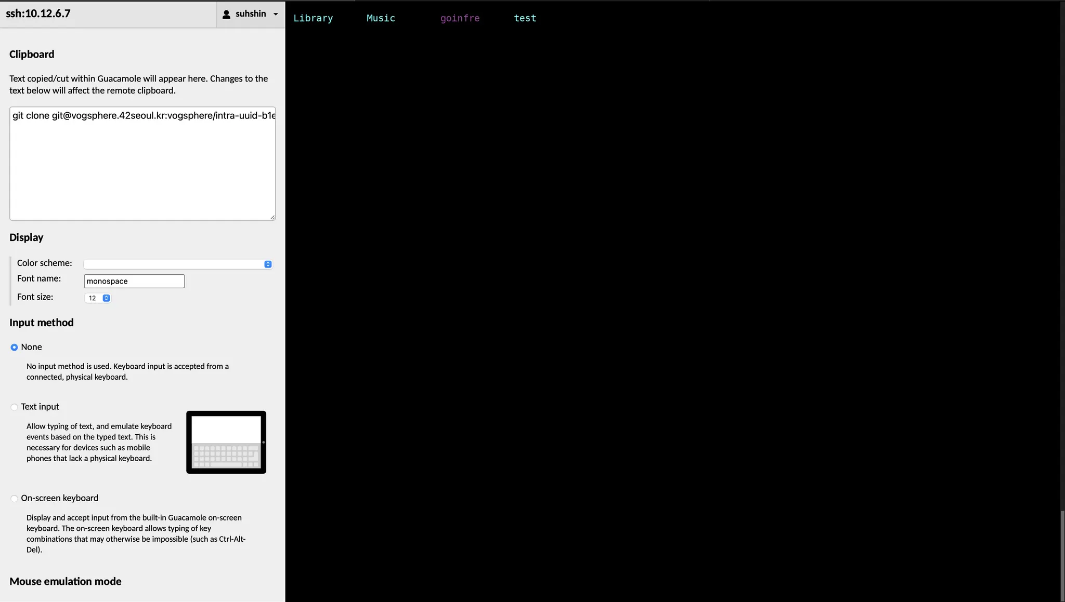The height and width of the screenshot is (602, 1065).
Task: Click the test directory in terminal
Action: pos(525,18)
